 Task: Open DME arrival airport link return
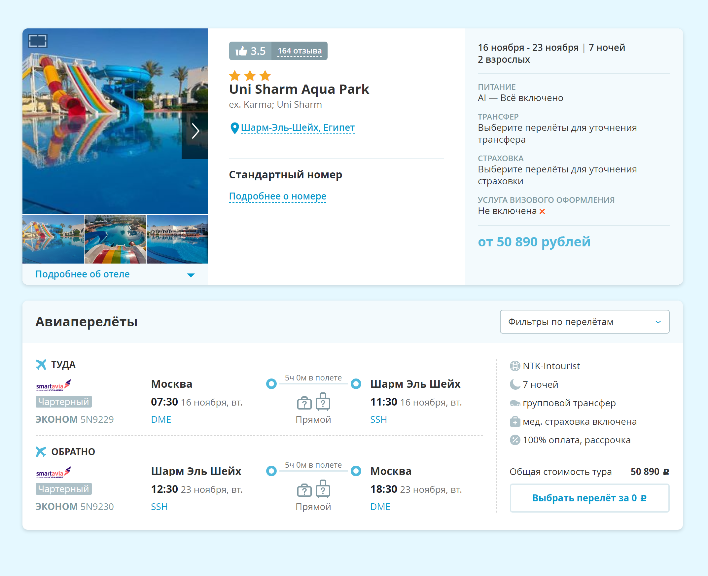point(380,507)
